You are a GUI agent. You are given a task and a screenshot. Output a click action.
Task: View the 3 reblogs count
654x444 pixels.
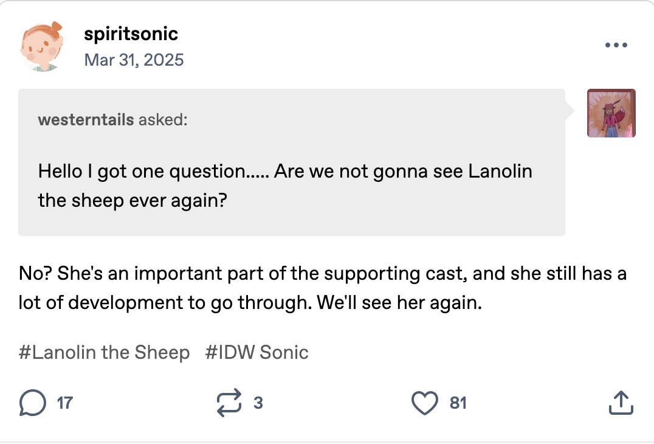click(x=258, y=403)
